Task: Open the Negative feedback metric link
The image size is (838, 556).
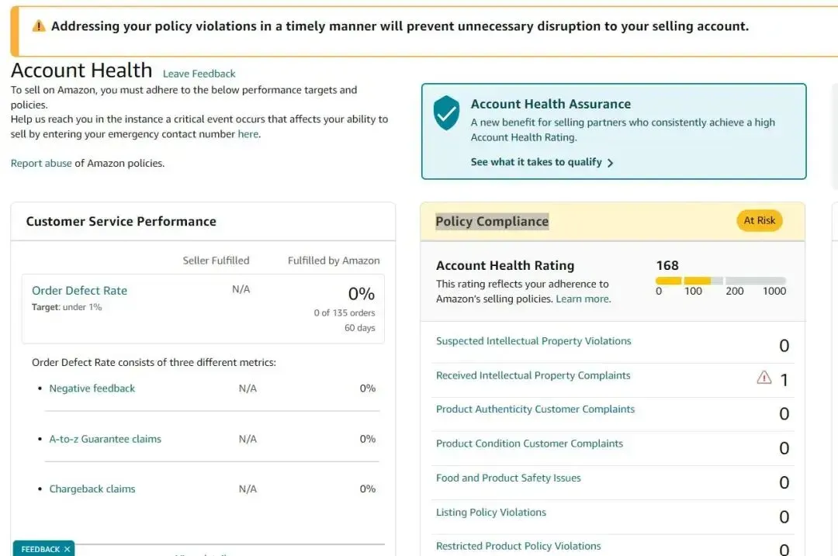Action: pos(92,389)
